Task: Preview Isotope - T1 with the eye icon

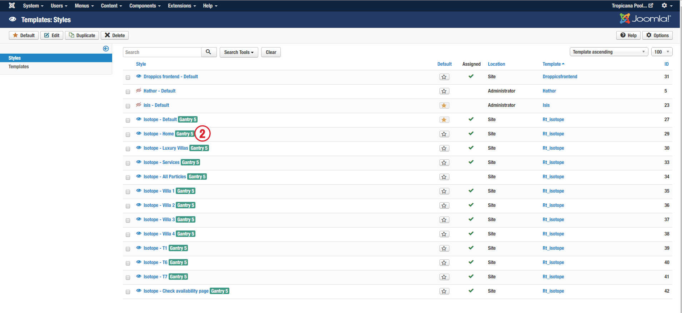Action: [139, 248]
